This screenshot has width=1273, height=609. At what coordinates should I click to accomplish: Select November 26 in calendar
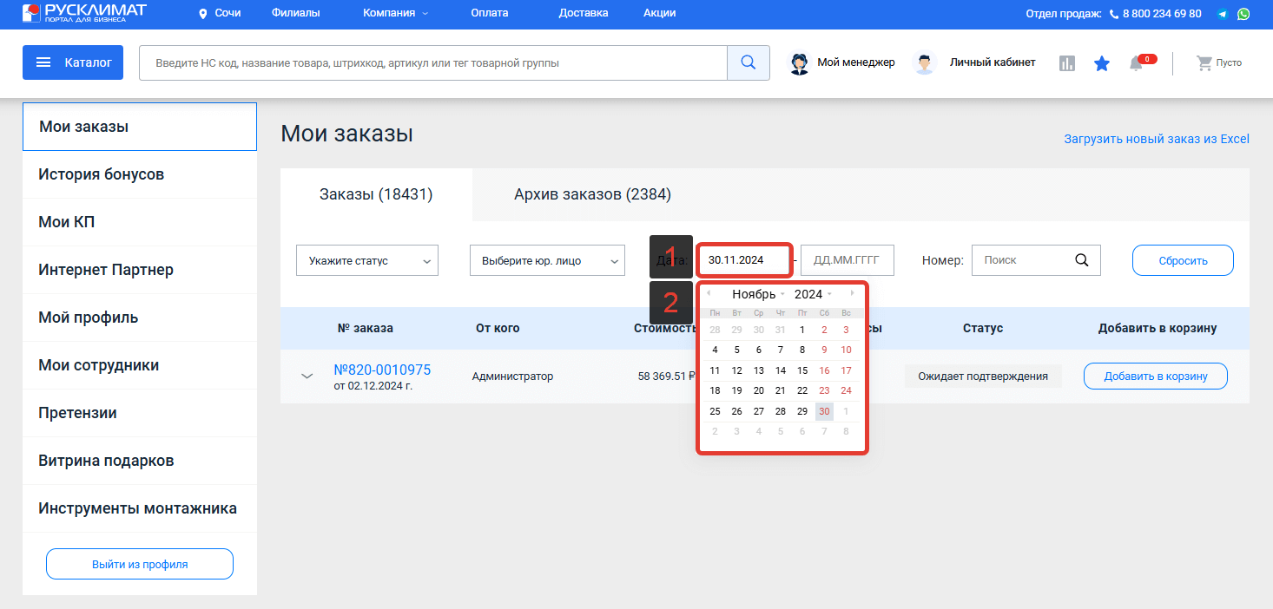736,411
